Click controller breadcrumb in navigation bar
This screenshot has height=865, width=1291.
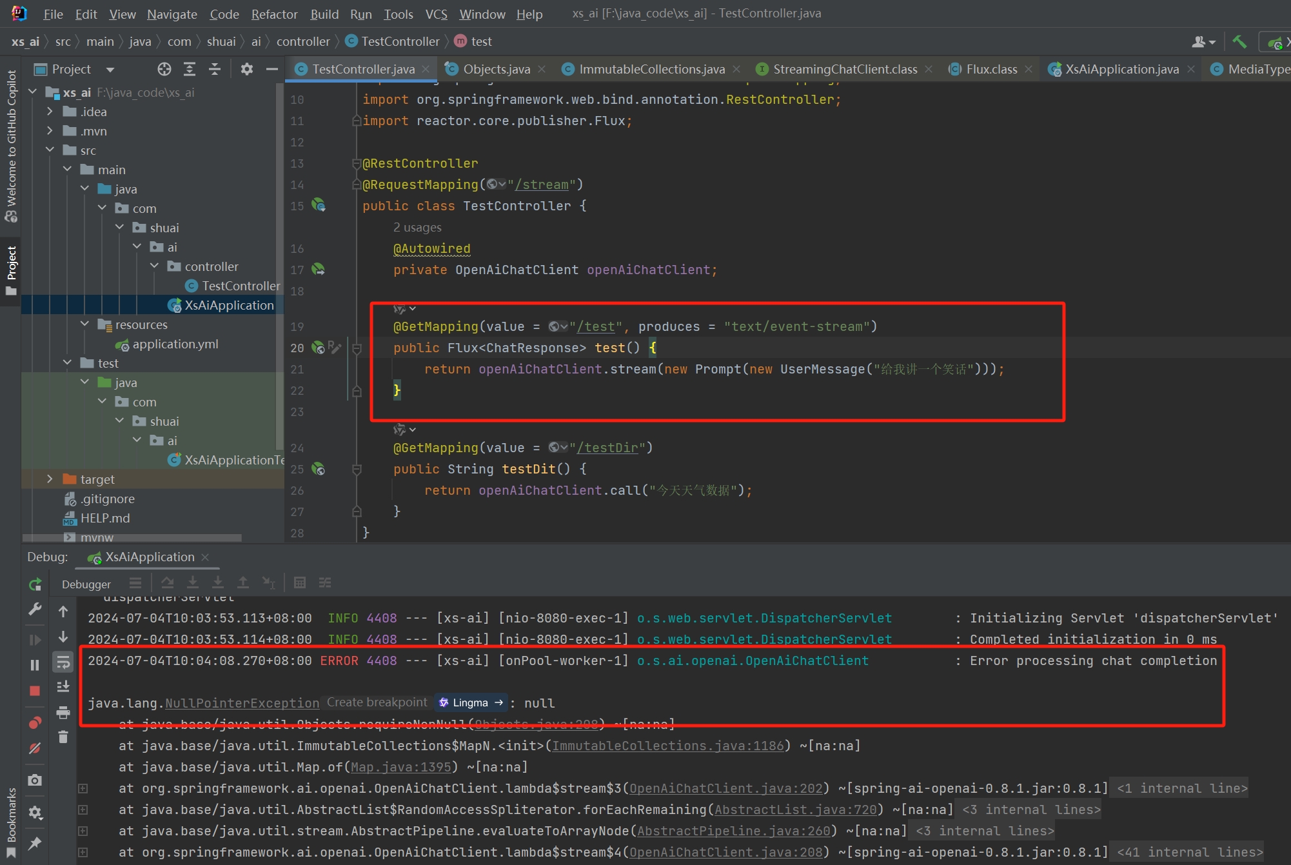(302, 41)
